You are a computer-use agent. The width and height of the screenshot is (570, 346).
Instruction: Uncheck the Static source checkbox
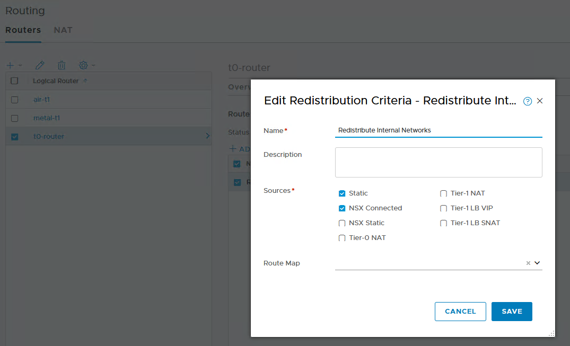point(342,193)
